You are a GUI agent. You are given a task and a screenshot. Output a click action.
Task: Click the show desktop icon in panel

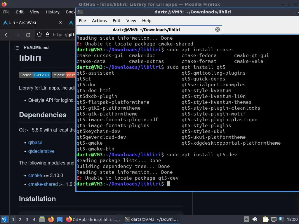[x=60, y=219]
